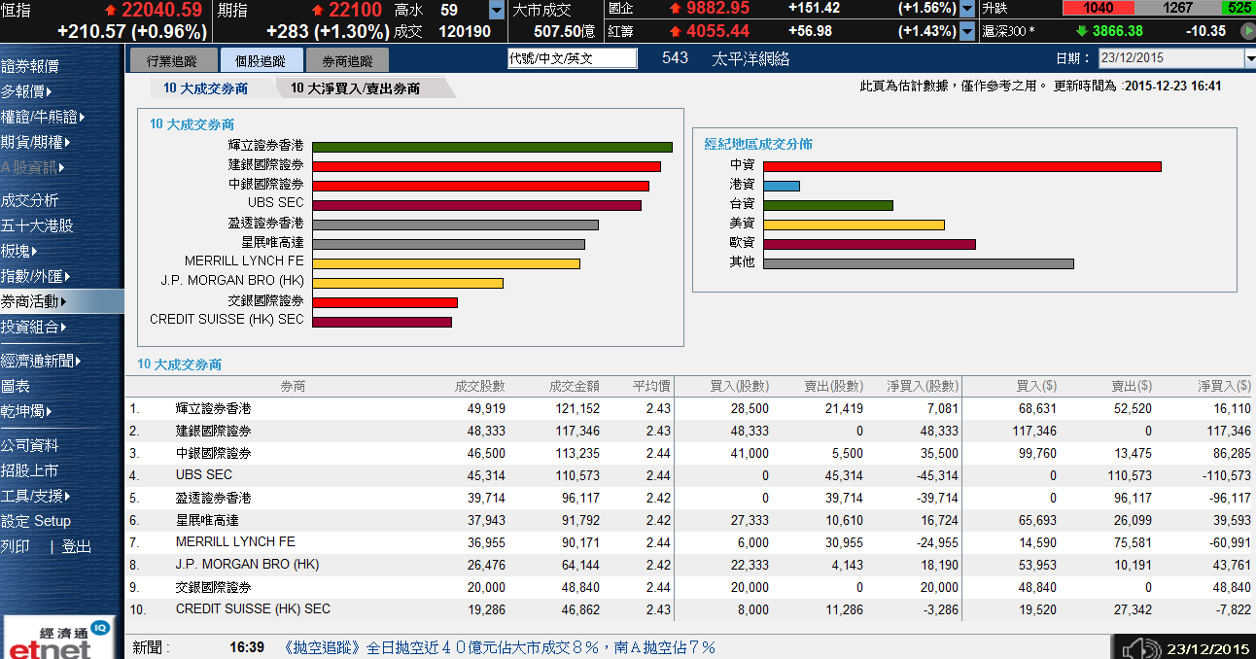Screen dimensions: 1256x659
Task: Click the 其他 grey distribution bar
Action: tap(919, 263)
